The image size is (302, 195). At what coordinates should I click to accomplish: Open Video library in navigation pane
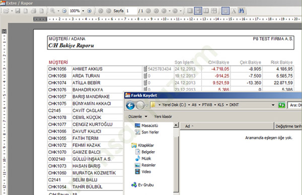(x=143, y=171)
